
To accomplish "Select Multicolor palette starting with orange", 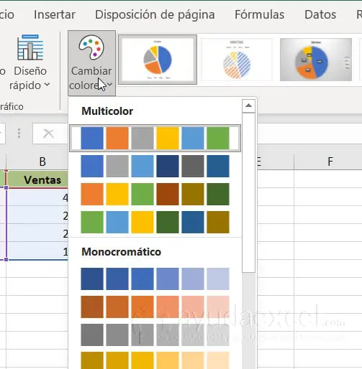I will 155,194.
